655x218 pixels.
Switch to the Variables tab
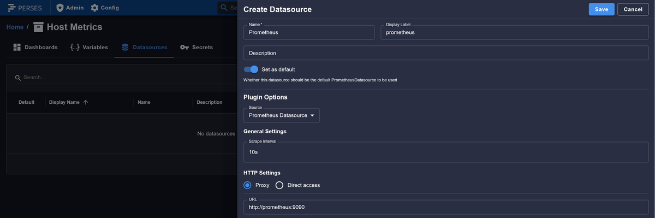(89, 48)
